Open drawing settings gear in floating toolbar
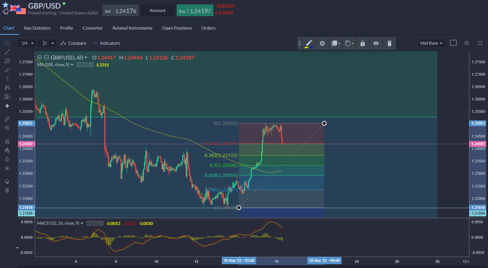Image resolution: width=488 pixels, height=268 pixels. click(x=322, y=43)
